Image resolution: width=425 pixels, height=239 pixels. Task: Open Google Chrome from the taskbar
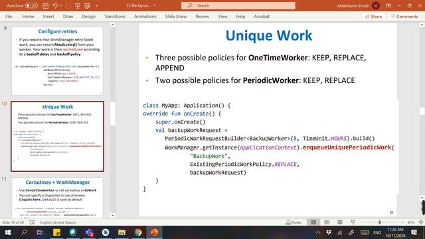[138, 232]
